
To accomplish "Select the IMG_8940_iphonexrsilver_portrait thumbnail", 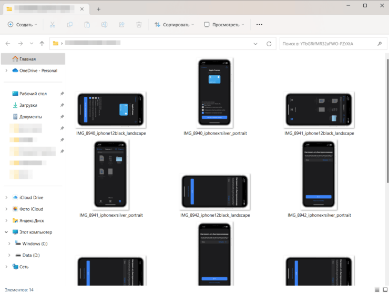I will tap(215, 94).
